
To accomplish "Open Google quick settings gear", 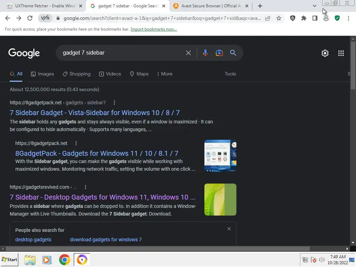I will click(x=325, y=53).
